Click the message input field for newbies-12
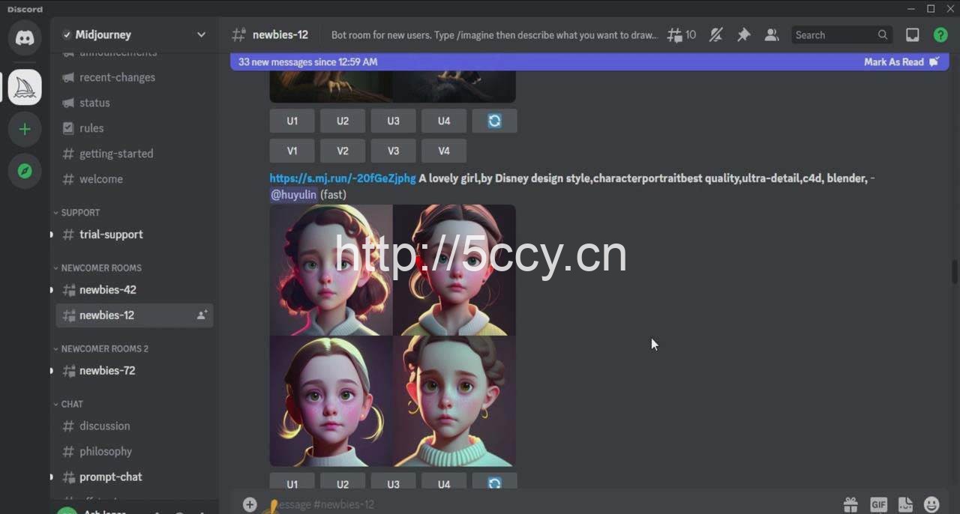 525,504
